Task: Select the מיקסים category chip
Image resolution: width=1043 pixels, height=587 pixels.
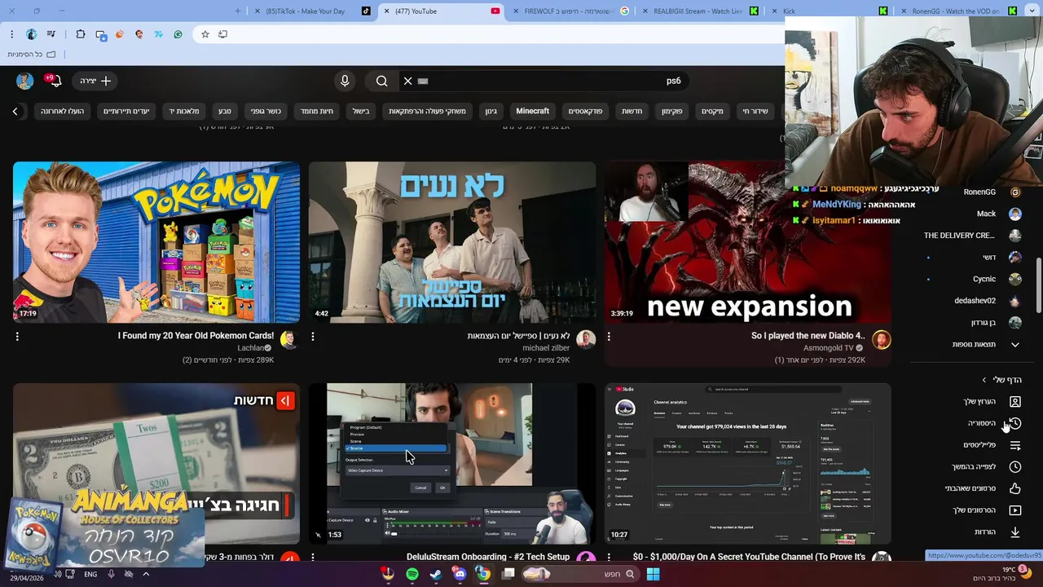Action: [712, 111]
